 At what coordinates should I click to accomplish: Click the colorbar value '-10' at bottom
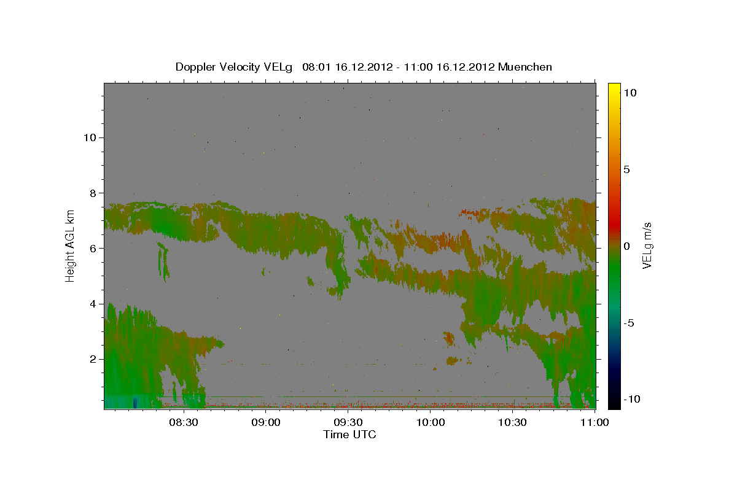pyautogui.click(x=631, y=400)
